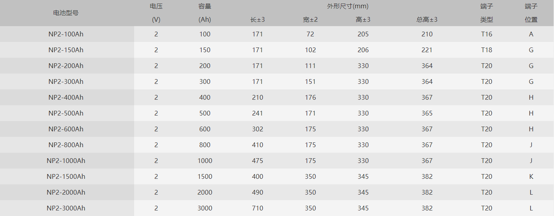Click the 外形尺寸(mm) header
This screenshot has height=216, width=554.
[x=337, y=6]
